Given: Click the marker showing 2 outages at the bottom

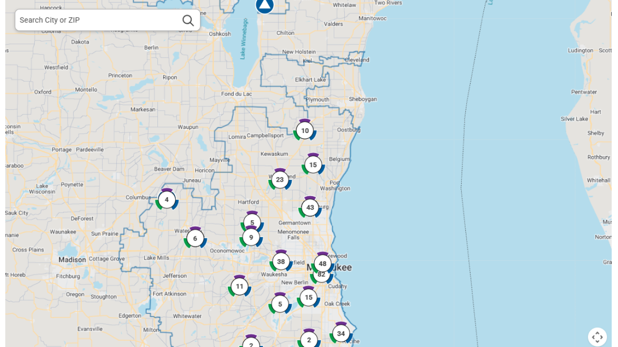Looking at the screenshot, I should 309,340.
